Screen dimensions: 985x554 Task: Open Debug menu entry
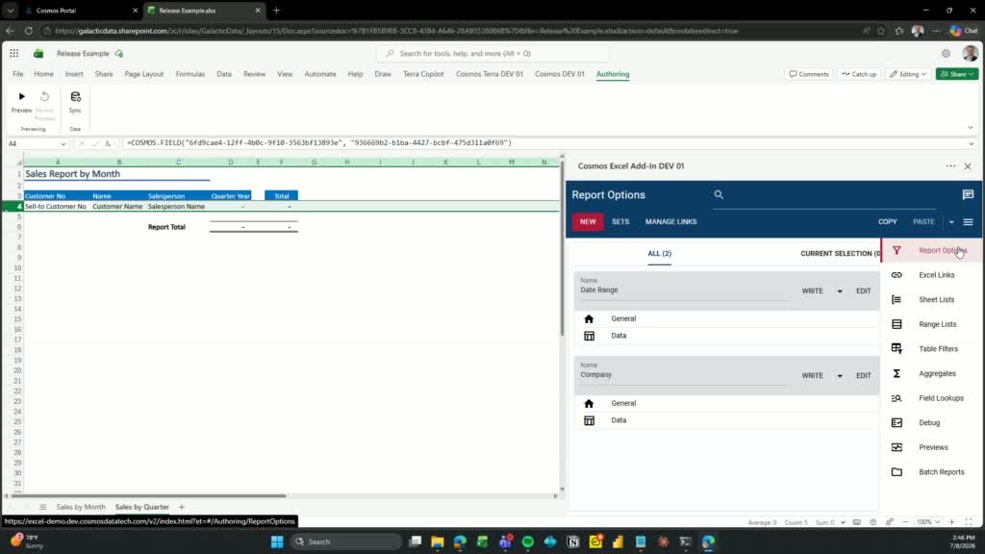point(932,423)
